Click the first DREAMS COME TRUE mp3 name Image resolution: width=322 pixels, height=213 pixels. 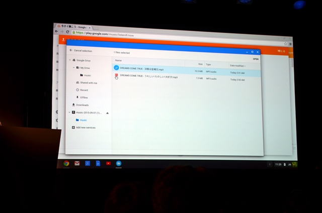142,69
